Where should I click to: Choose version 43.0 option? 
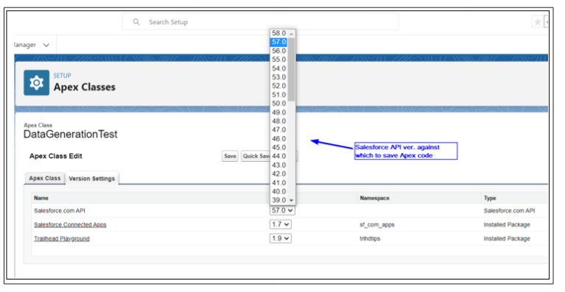pos(279,165)
